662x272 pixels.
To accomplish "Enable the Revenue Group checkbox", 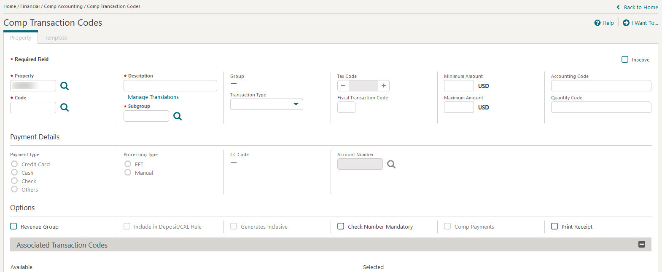I will click(13, 227).
